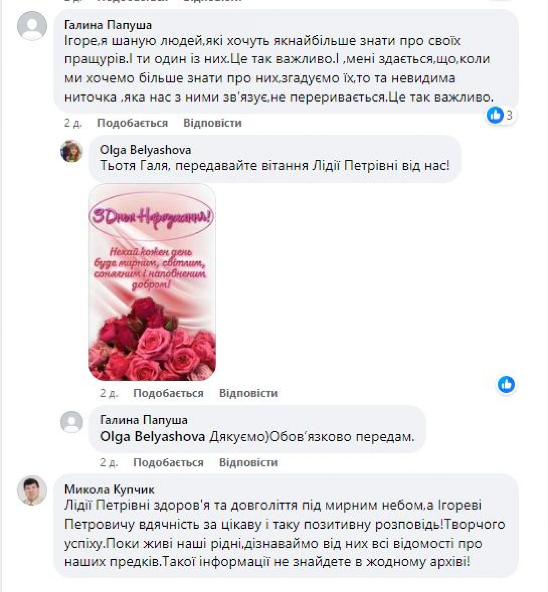Reply to Галина Папуша's first comment via Відповісти
The width and height of the screenshot is (548, 592).
pyautogui.click(x=213, y=123)
